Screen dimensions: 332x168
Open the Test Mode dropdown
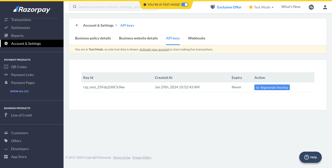point(261,7)
